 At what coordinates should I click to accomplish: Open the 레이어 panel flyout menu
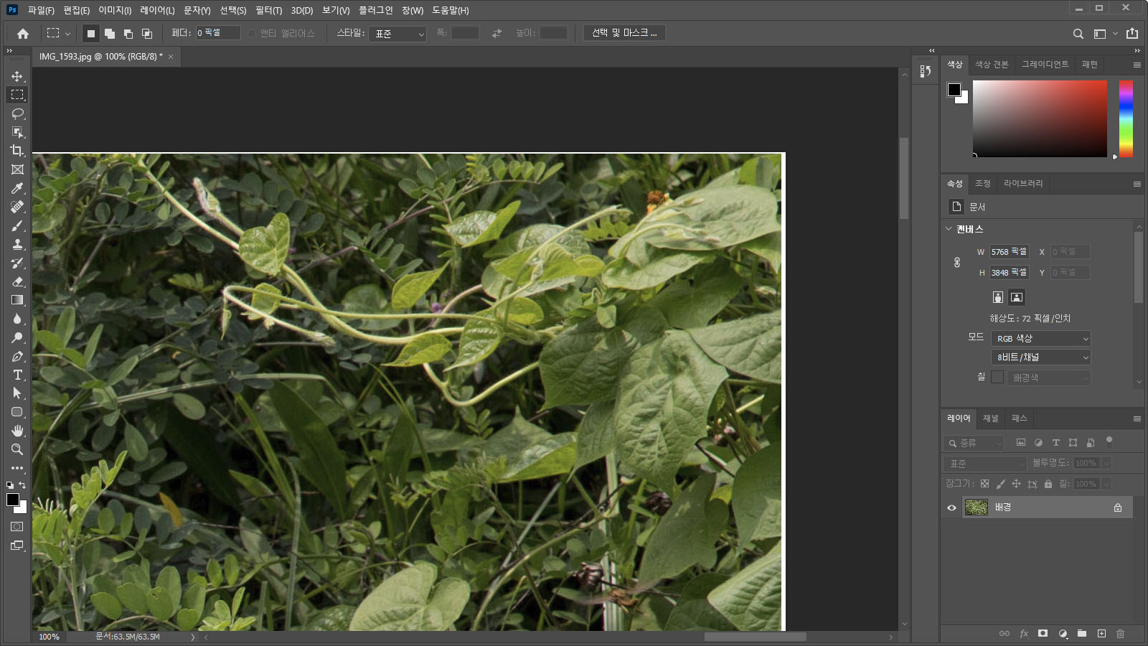(x=1137, y=418)
